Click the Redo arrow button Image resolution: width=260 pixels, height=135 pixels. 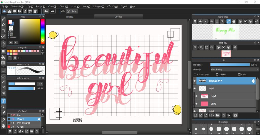coord(52,11)
